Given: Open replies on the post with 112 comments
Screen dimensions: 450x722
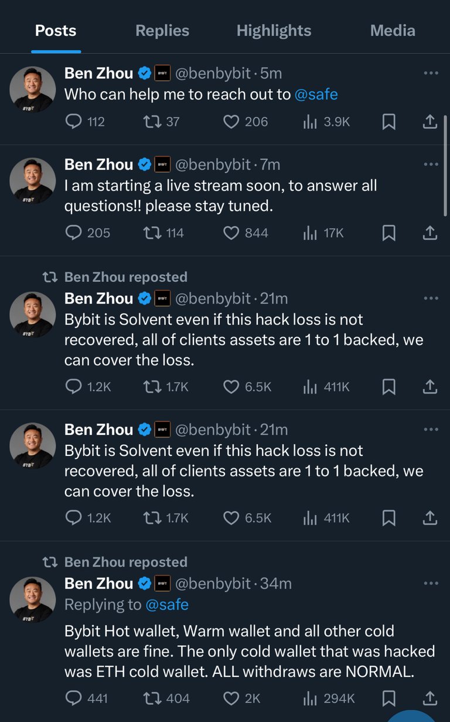Looking at the screenshot, I should click(85, 121).
